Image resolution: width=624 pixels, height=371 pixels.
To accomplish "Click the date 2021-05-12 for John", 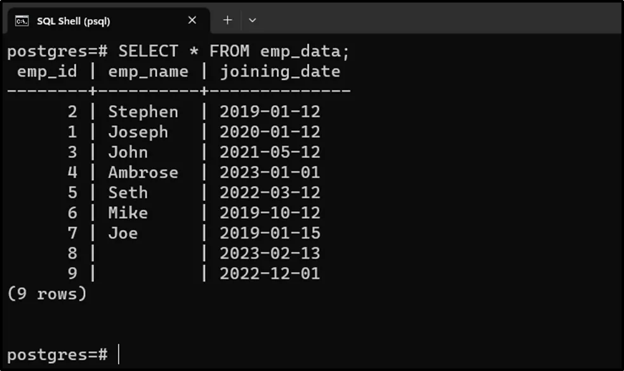I will click(270, 153).
